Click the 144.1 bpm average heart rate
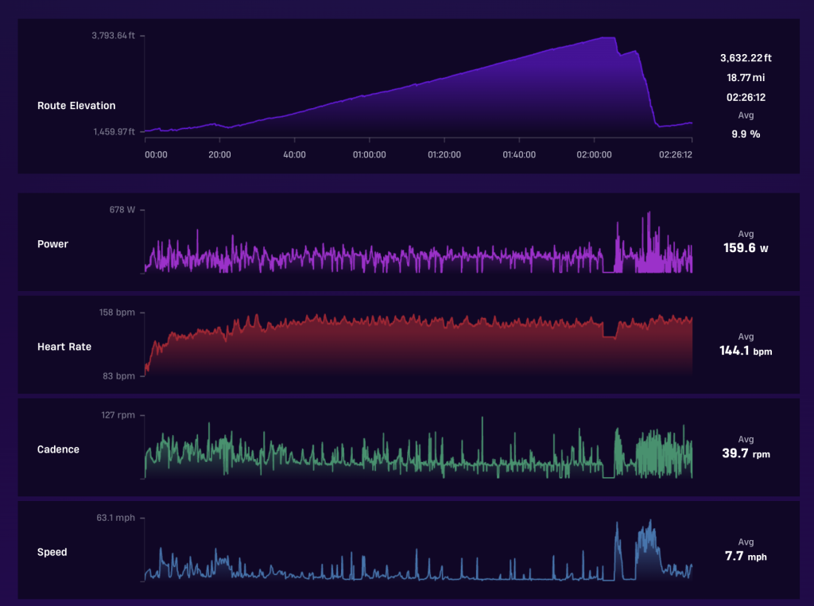The width and height of the screenshot is (814, 606). pyautogui.click(x=746, y=351)
